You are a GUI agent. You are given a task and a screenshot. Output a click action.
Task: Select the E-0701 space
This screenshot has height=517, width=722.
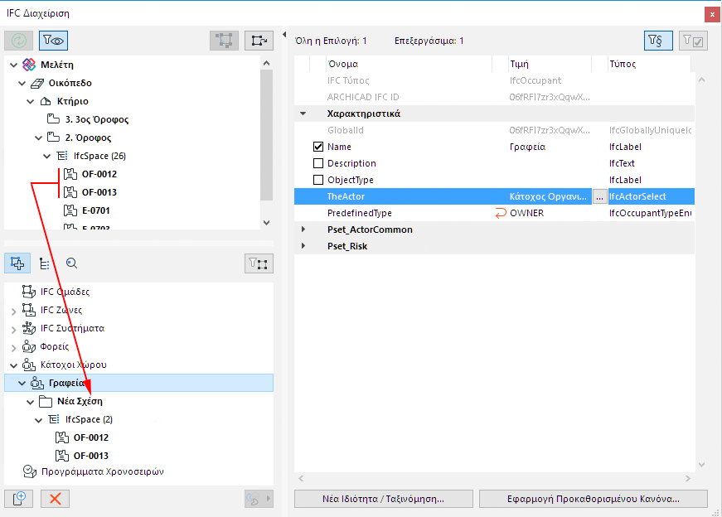coord(96,210)
